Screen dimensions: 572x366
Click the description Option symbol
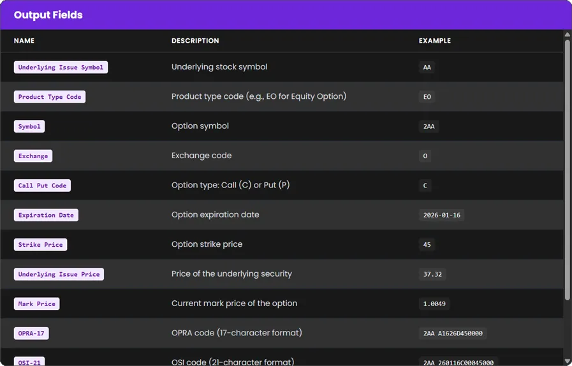pyautogui.click(x=200, y=126)
